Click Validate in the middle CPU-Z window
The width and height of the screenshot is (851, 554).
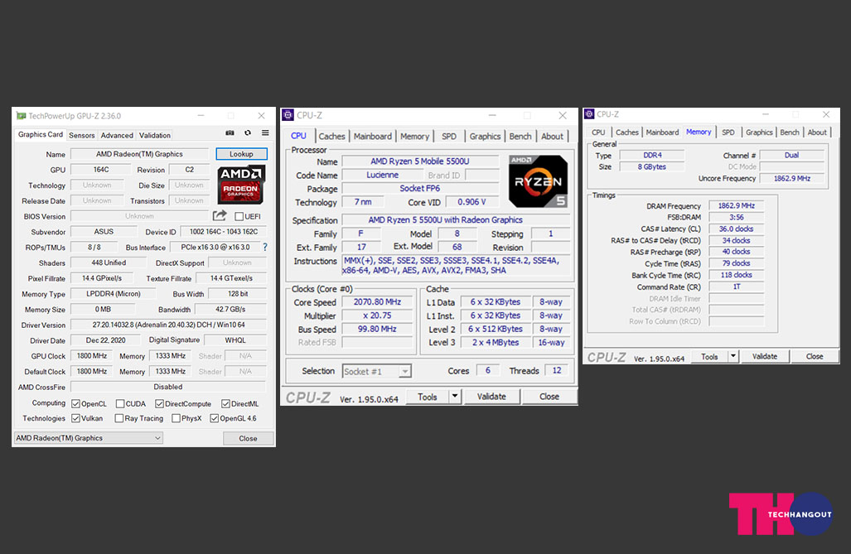[x=491, y=397]
